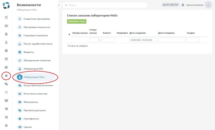Open the star features sidebar icon
This screenshot has width=215, height=130.
tap(6, 76)
